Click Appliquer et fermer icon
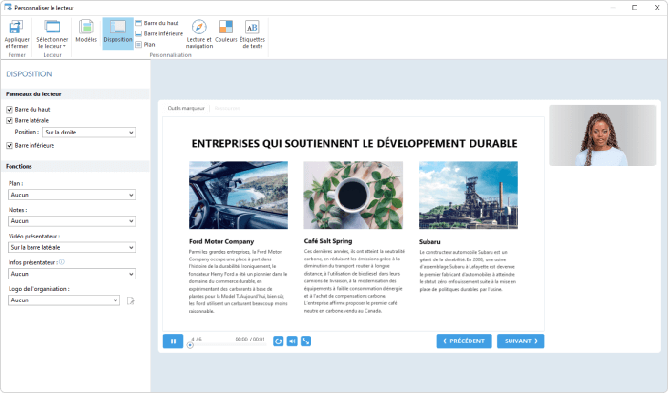Viewport: 668px width, 393px height. [16, 28]
